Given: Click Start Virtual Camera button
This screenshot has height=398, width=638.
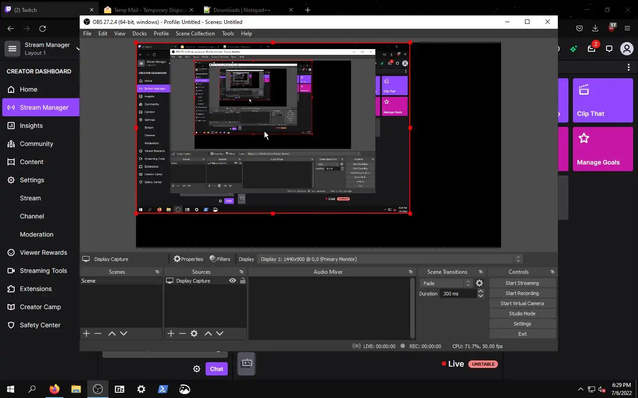Looking at the screenshot, I should (522, 303).
